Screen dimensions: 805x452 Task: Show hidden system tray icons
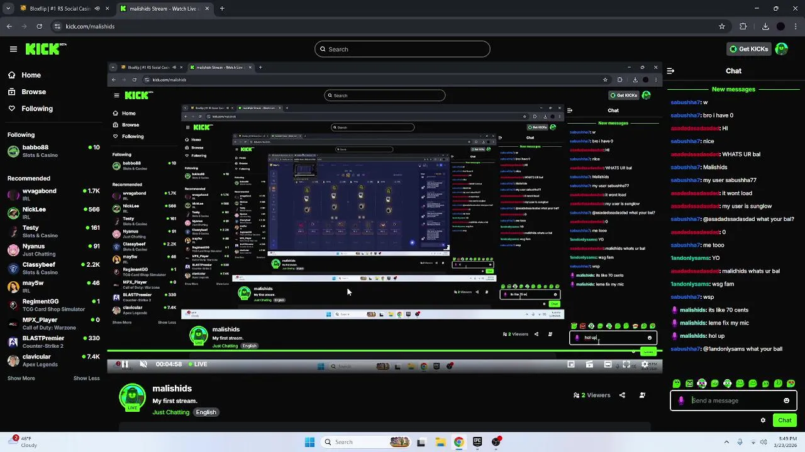[726, 442]
